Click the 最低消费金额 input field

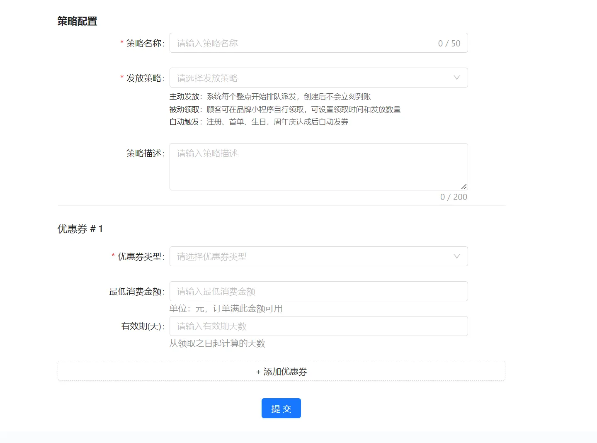click(318, 292)
